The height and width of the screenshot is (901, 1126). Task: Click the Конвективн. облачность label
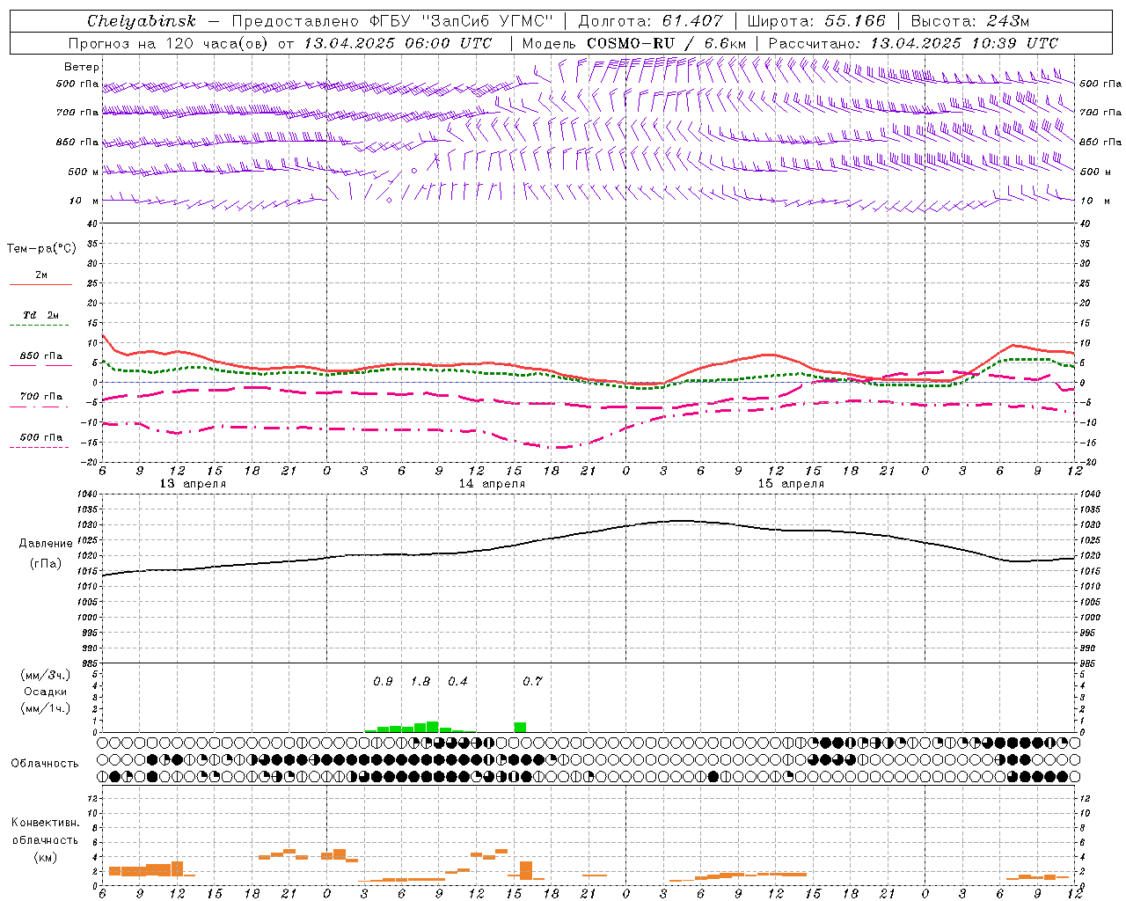(45, 839)
